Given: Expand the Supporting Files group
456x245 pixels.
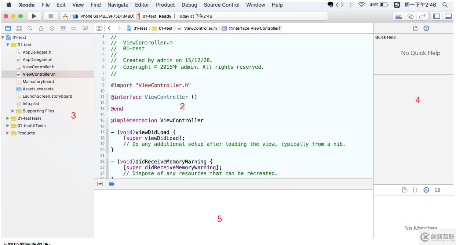Looking at the screenshot, I should pos(13,111).
